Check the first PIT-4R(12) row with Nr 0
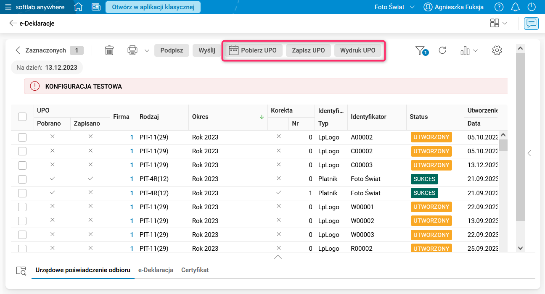 click(22, 179)
